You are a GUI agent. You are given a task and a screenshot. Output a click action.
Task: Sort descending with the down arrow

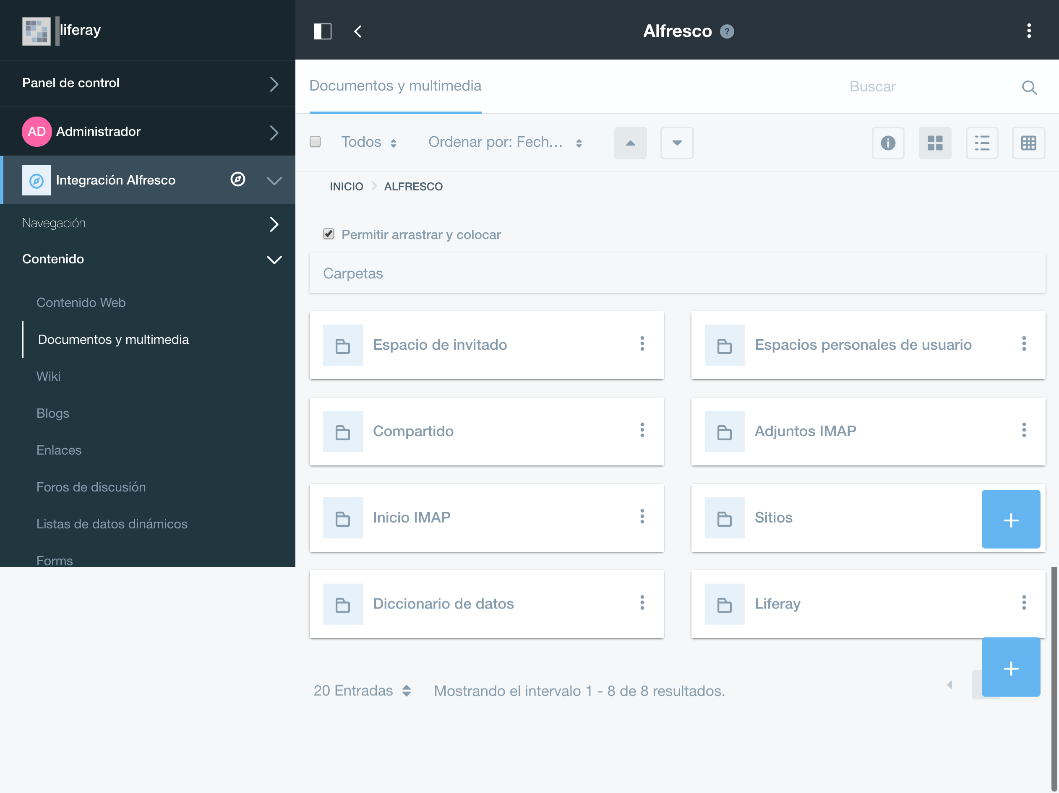coord(676,143)
